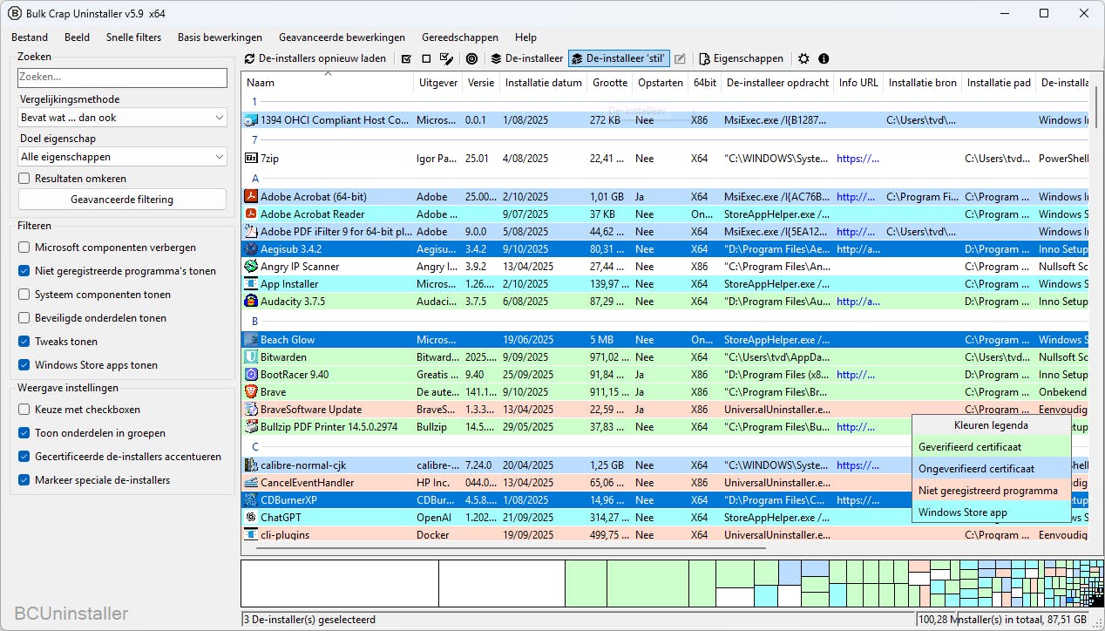Click the target icon in the toolbar
The image size is (1105, 631).
click(x=471, y=58)
